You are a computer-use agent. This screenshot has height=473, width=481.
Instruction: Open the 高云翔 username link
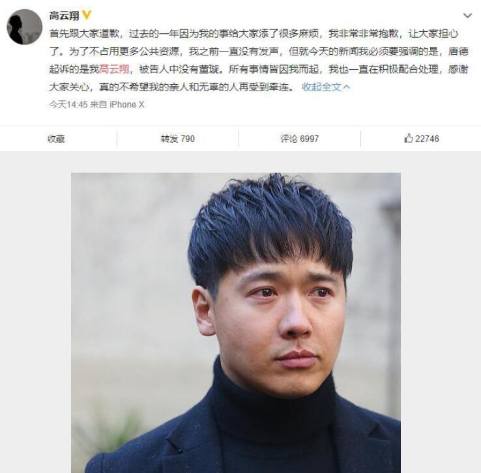click(x=64, y=16)
